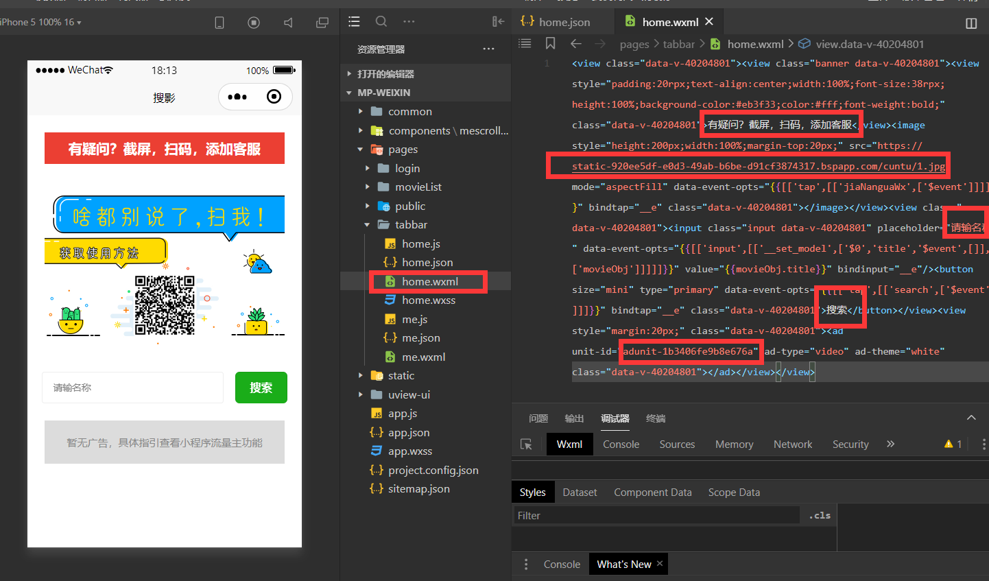Navigate back with left arrow

click(x=576, y=44)
